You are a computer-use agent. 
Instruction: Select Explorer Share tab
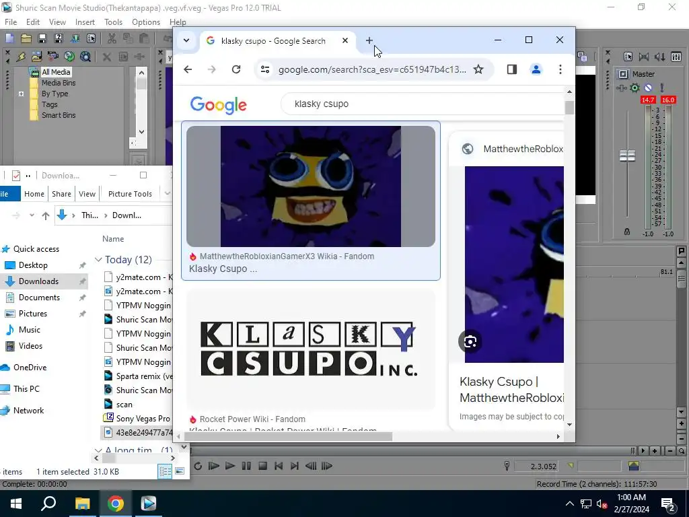[x=61, y=194]
